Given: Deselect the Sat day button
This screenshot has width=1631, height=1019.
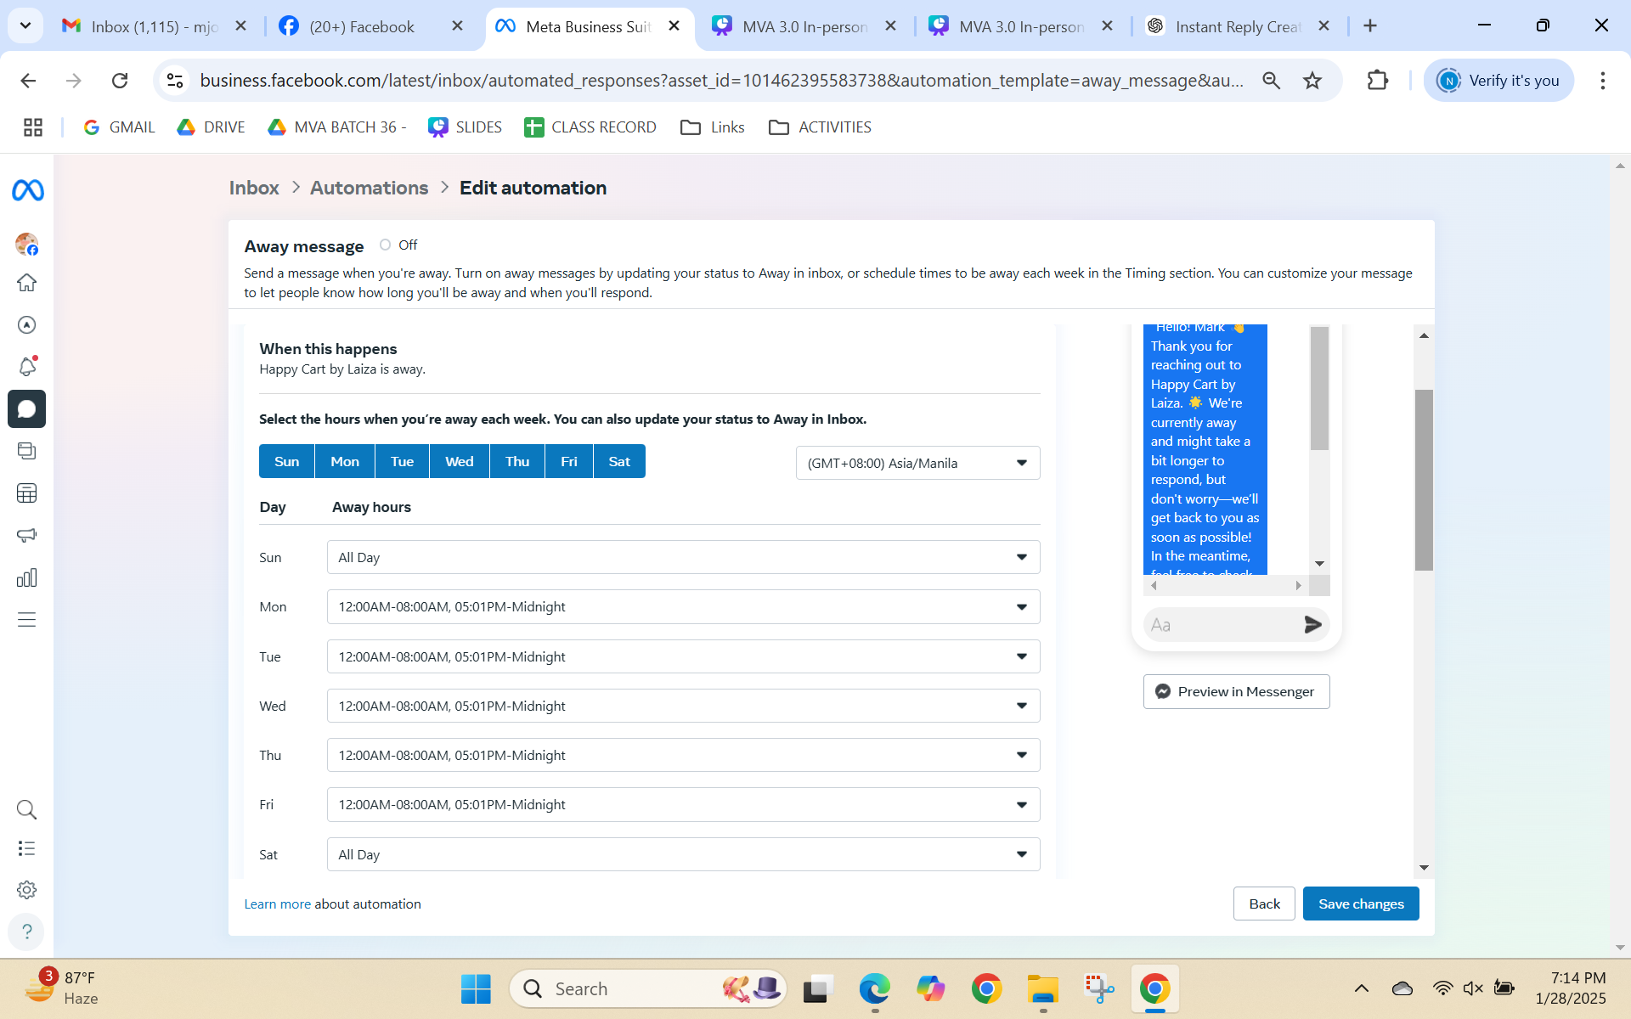Looking at the screenshot, I should tap(619, 462).
